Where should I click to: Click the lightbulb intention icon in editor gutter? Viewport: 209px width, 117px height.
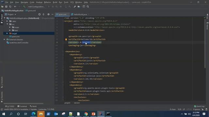coord(66,39)
